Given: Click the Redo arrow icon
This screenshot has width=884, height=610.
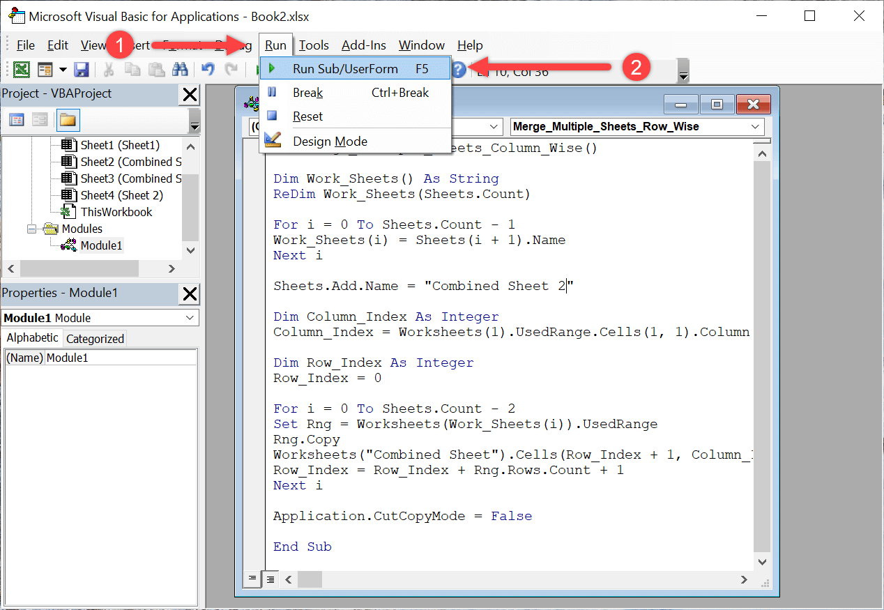Looking at the screenshot, I should [x=231, y=69].
